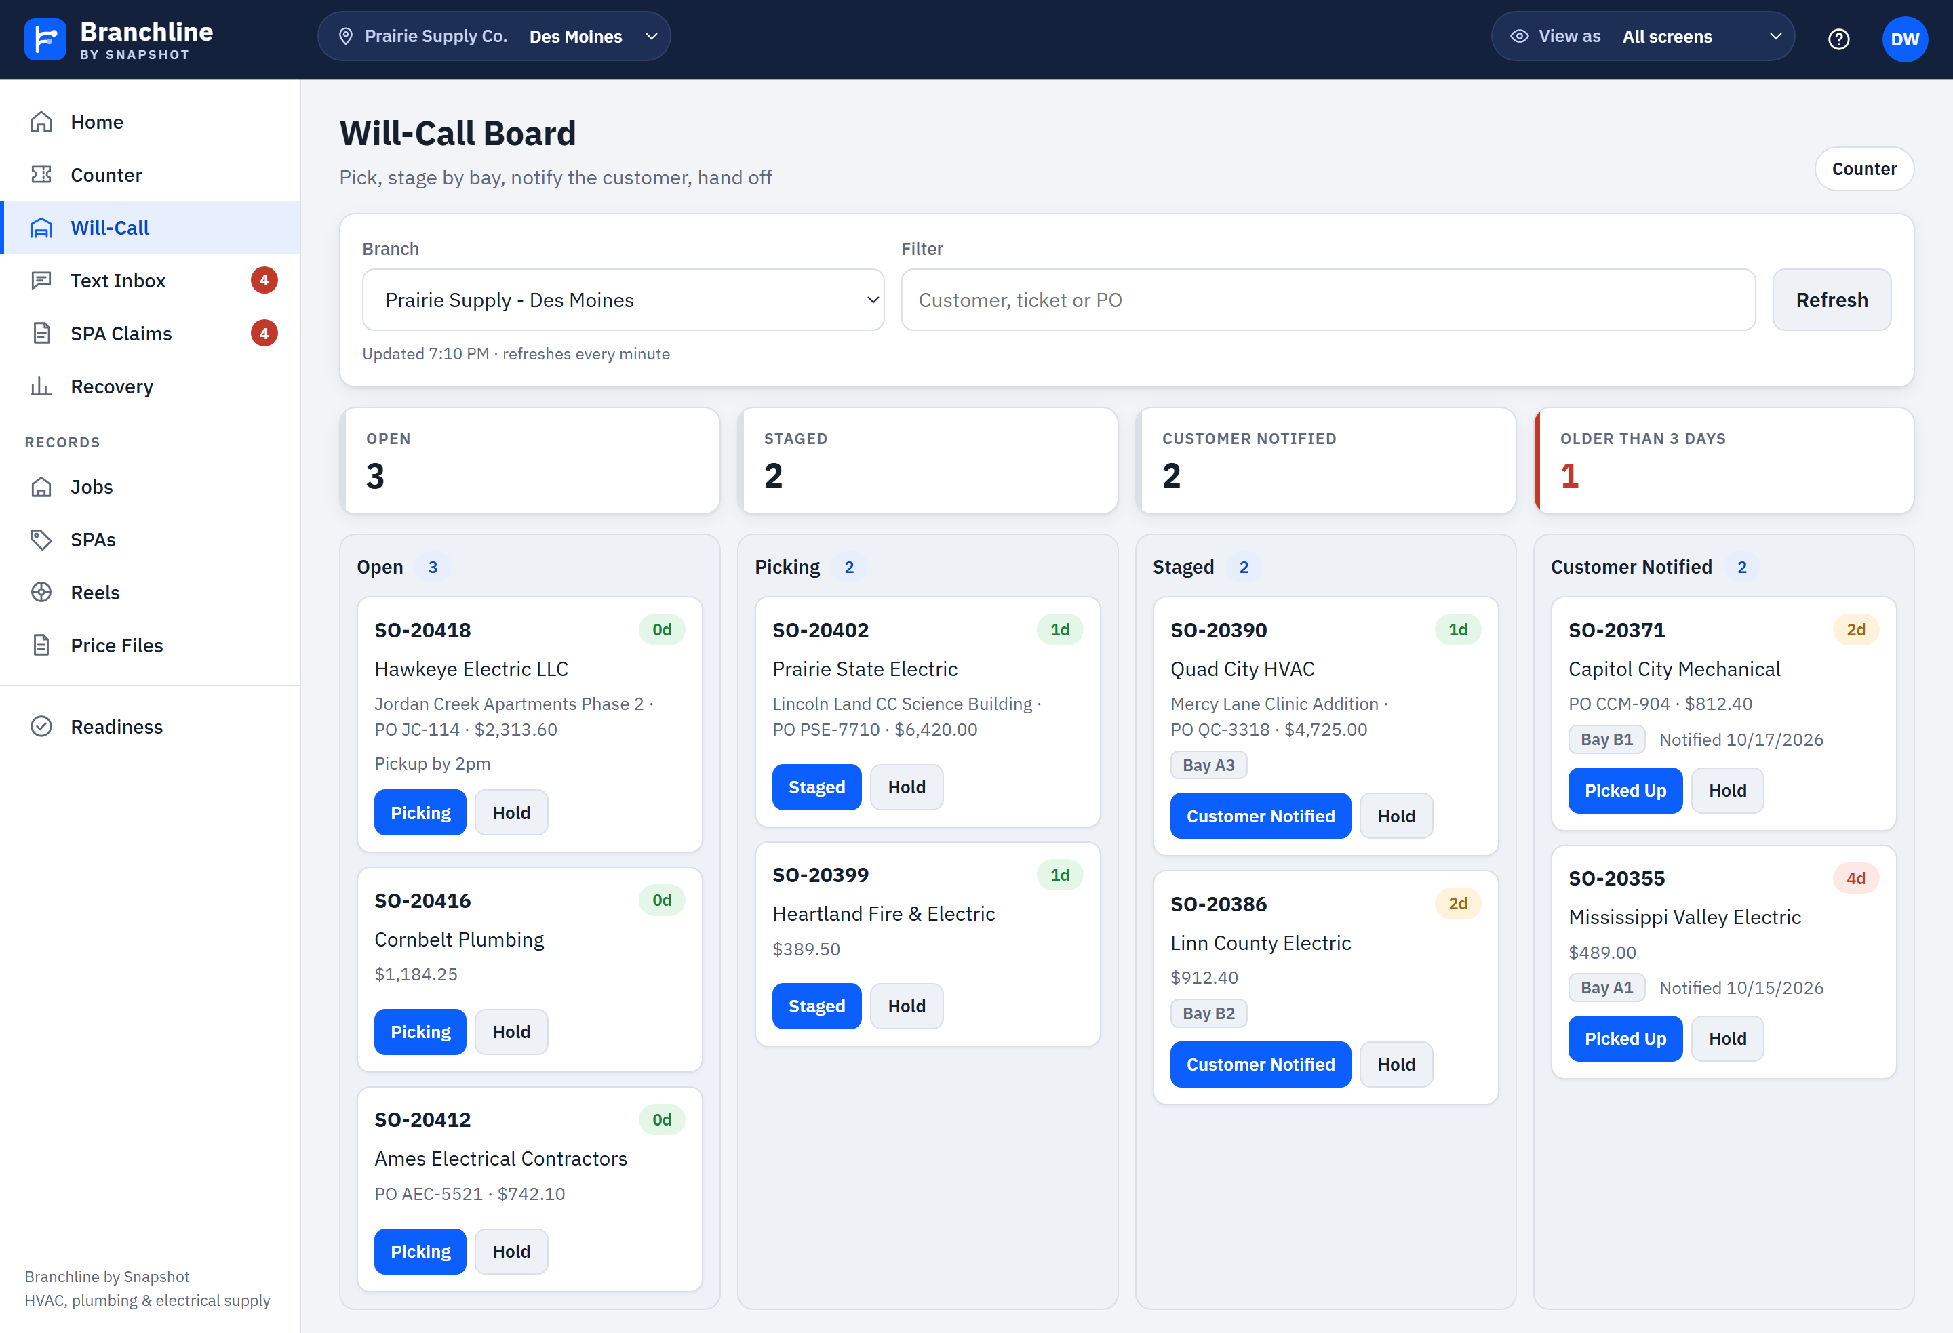
Task: Open Reels records page
Action: pos(151,593)
